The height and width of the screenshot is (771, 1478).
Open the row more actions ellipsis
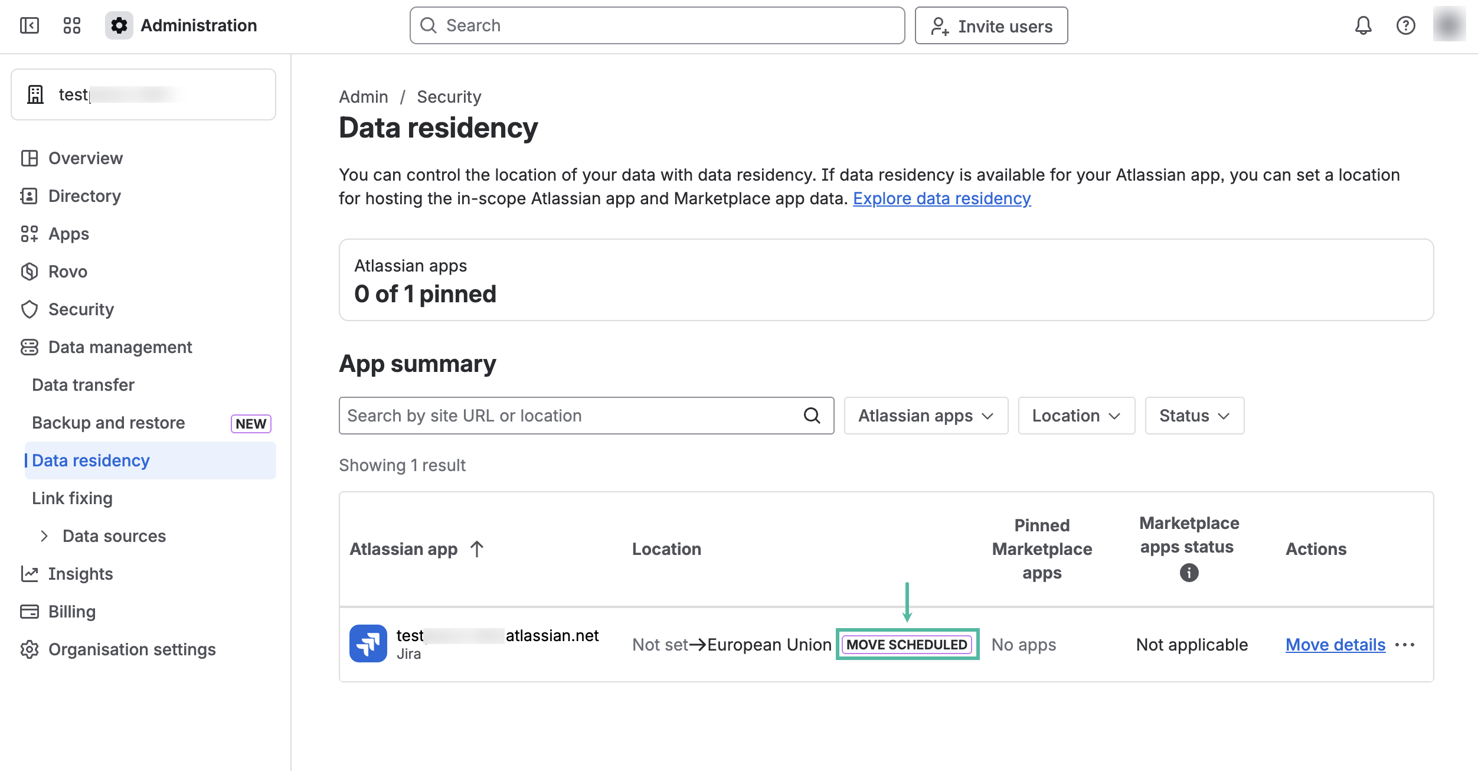(1405, 645)
